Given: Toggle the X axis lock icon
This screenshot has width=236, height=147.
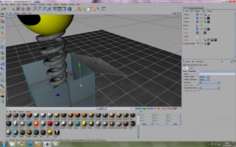Looking at the screenshot, I should tap(35, 9).
